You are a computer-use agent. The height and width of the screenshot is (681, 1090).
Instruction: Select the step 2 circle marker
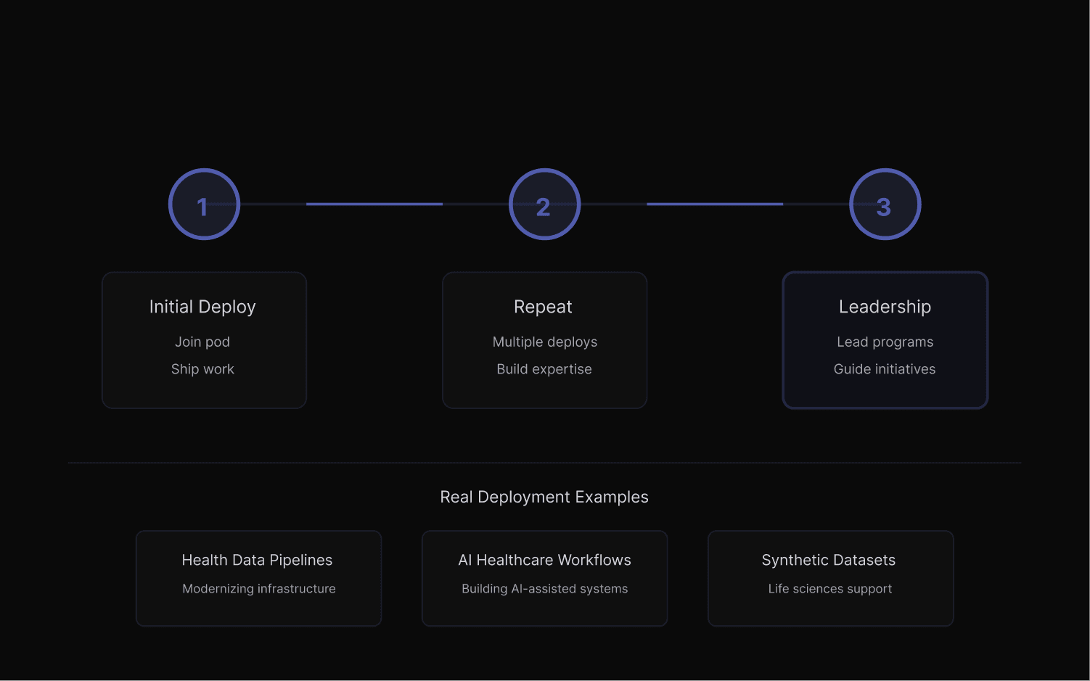click(544, 205)
